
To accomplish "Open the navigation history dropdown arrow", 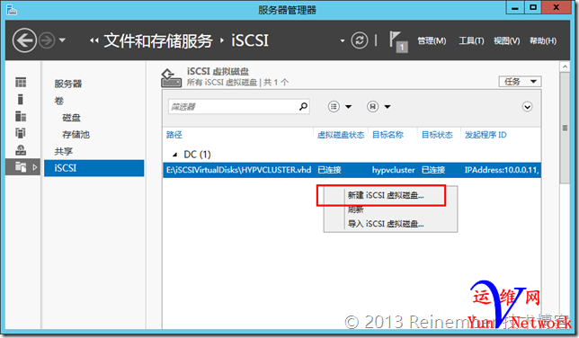I will 62,40.
